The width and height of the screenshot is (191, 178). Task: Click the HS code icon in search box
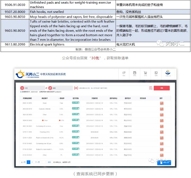click(x=76, y=88)
